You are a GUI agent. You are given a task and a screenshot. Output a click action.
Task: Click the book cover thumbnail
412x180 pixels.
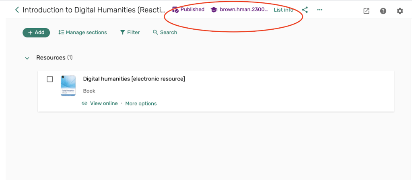(x=68, y=86)
